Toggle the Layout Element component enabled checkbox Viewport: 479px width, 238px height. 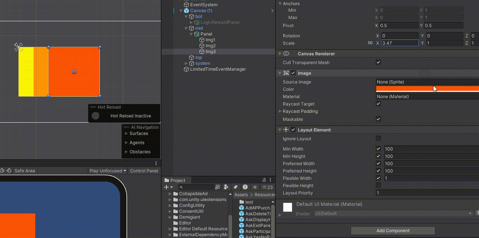click(293, 130)
